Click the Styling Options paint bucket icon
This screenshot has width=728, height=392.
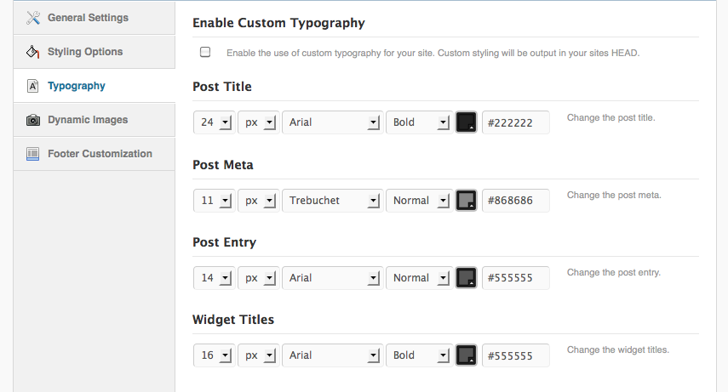tap(33, 52)
